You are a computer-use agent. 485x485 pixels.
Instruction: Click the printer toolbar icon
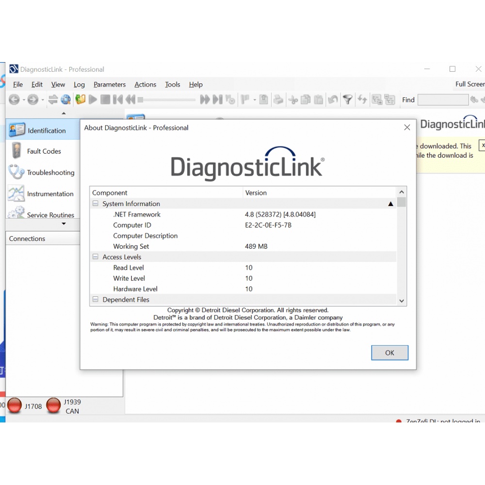(278, 99)
